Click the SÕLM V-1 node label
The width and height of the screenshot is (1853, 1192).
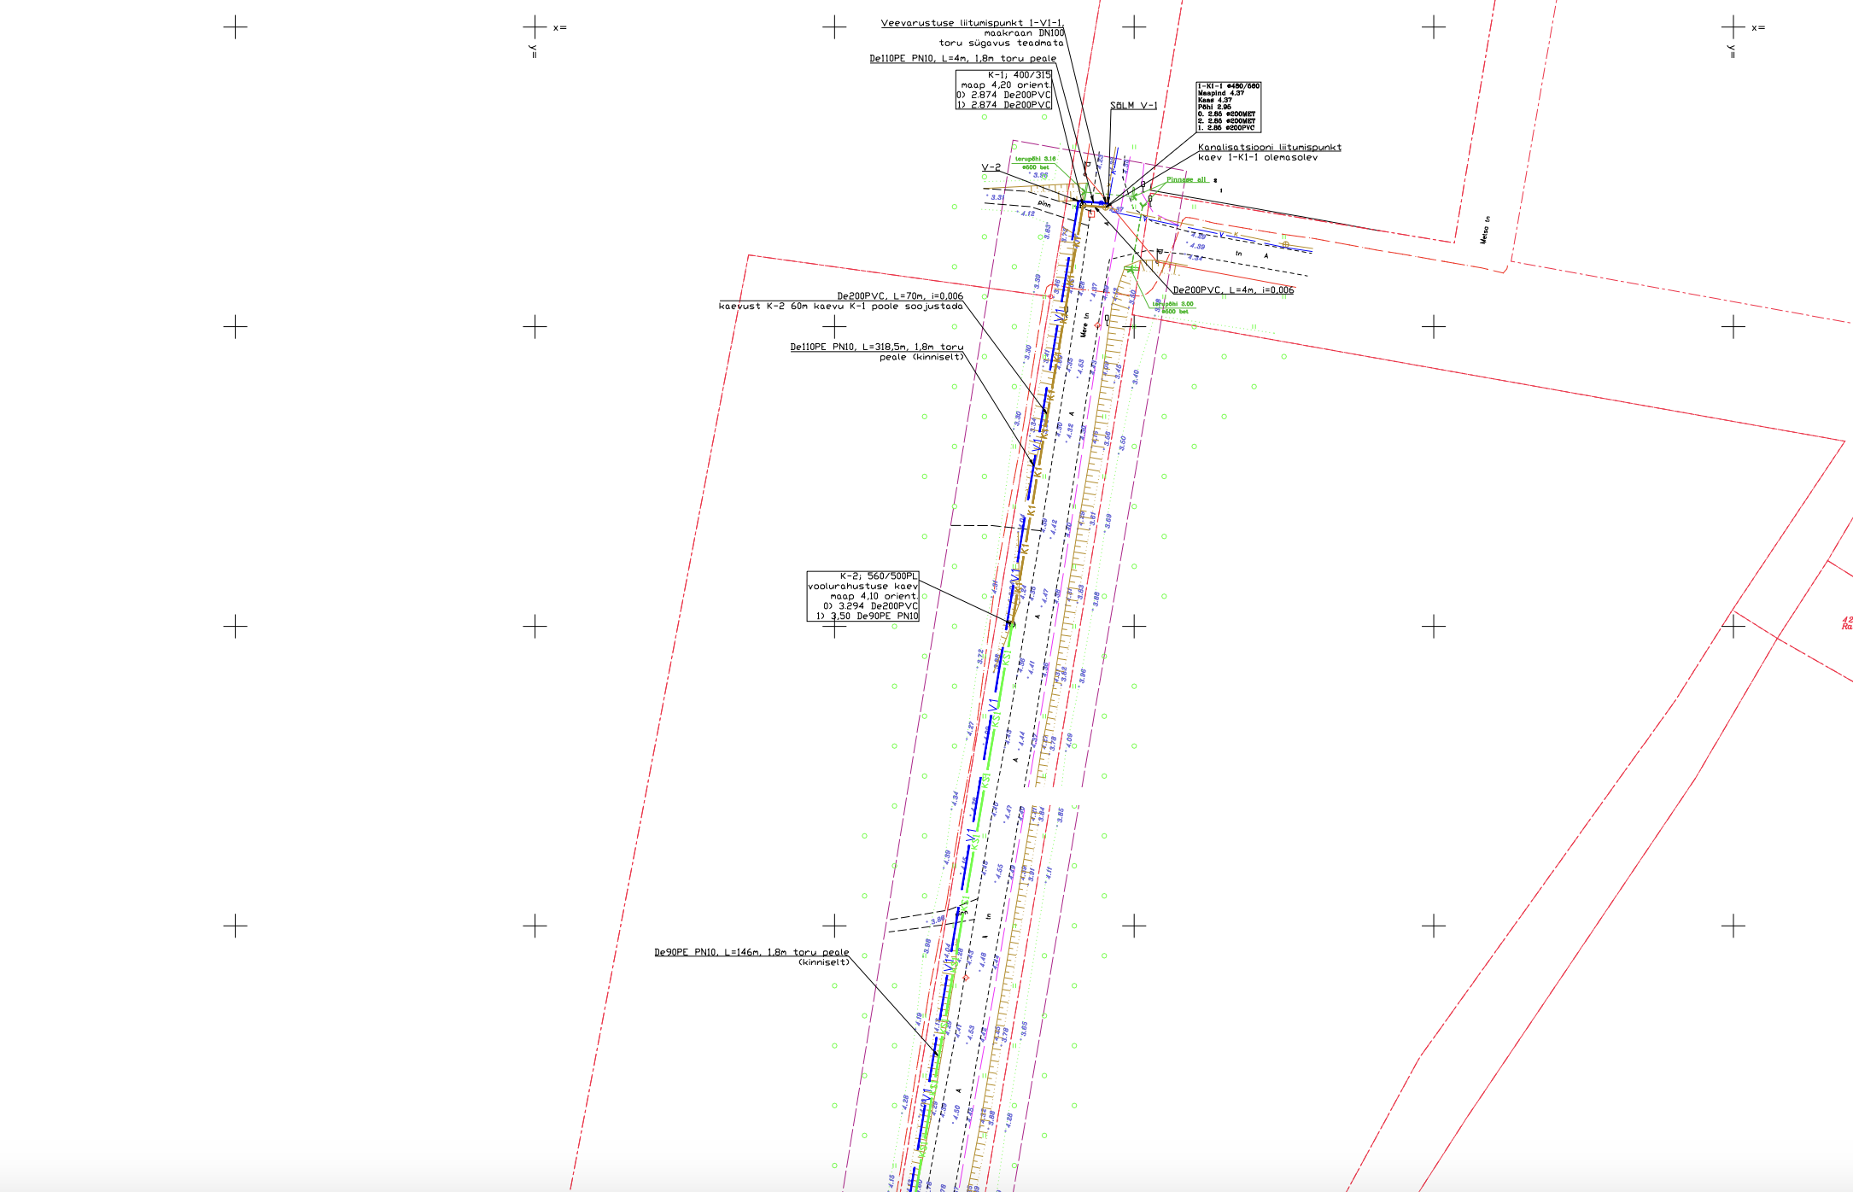(x=1134, y=105)
